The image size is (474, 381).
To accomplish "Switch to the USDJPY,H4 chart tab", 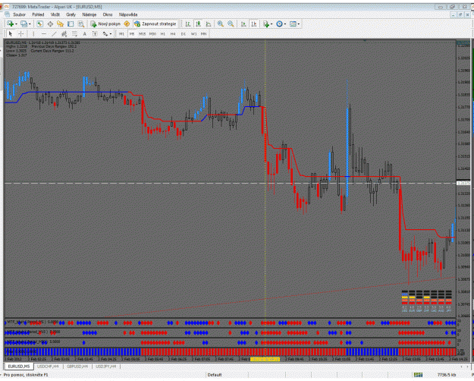I will (x=106, y=367).
